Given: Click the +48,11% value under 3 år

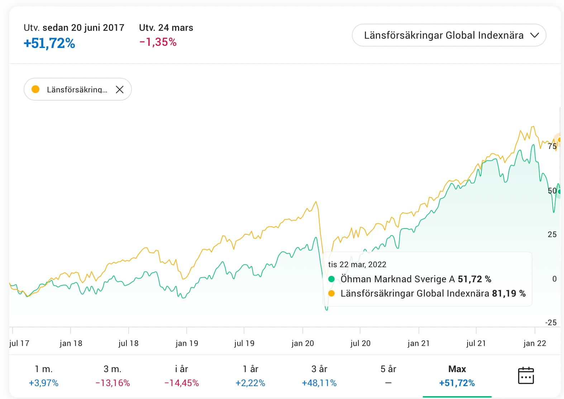Looking at the screenshot, I should (x=319, y=383).
